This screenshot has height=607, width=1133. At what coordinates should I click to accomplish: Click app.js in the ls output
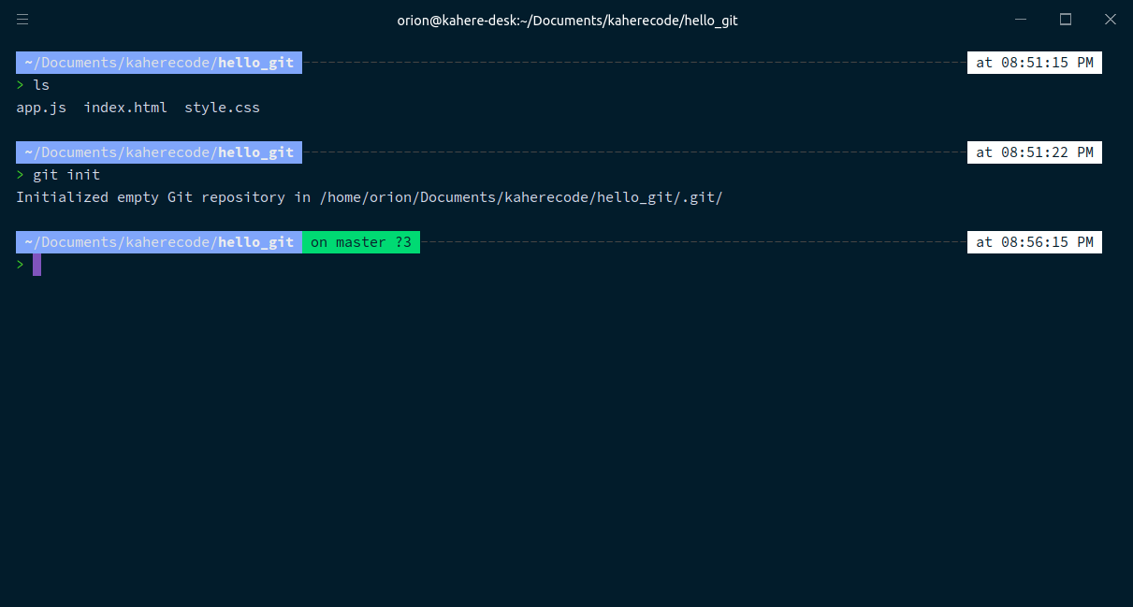click(x=41, y=108)
